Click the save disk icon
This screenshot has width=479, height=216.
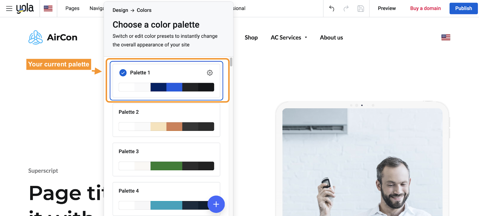[361, 8]
